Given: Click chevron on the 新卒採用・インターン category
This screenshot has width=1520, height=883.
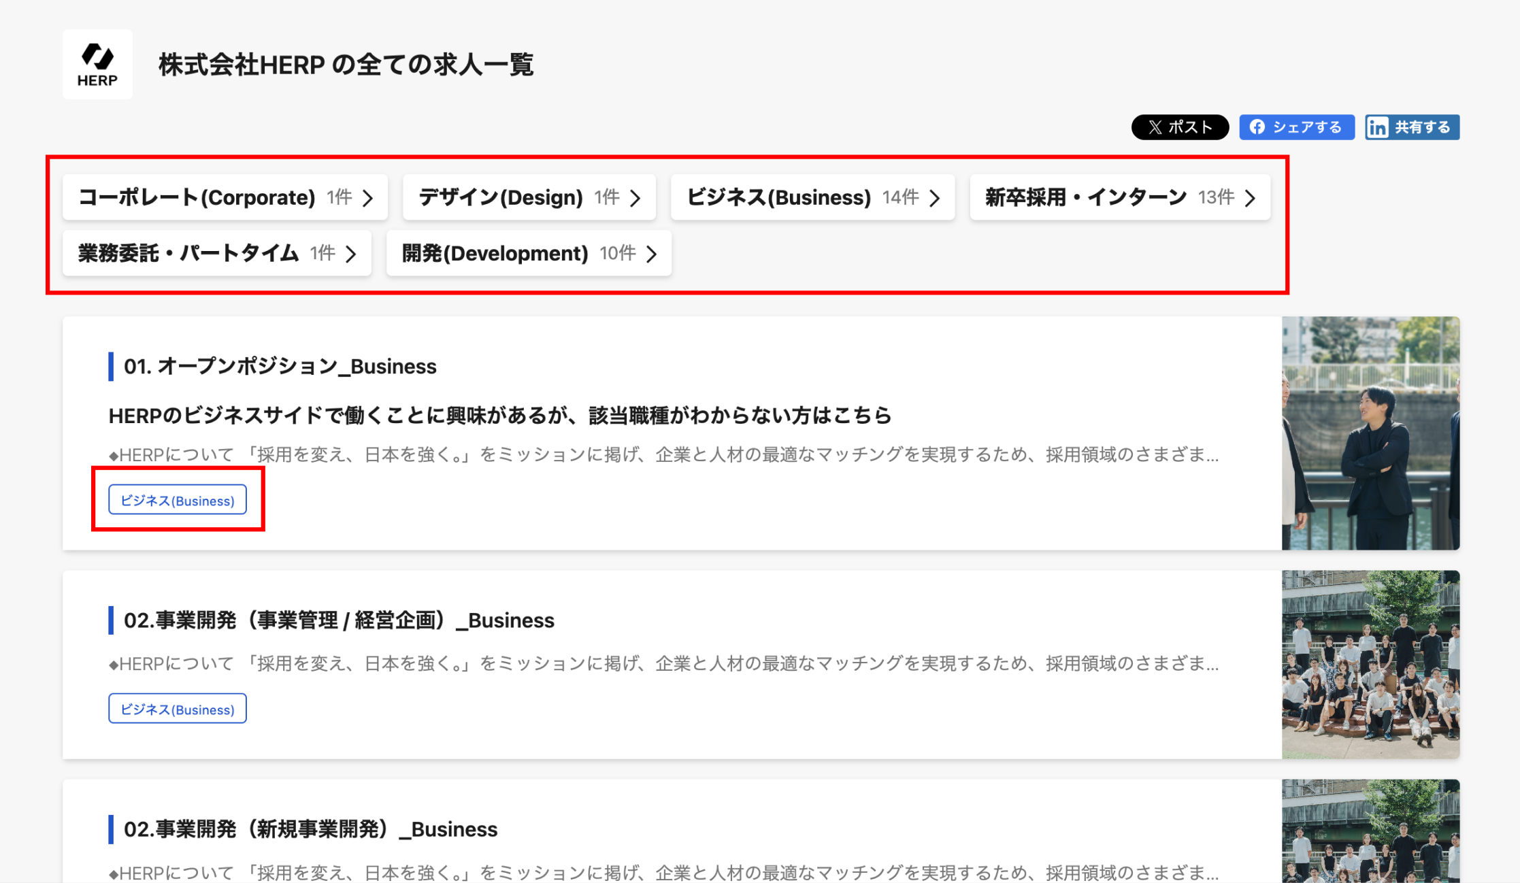Looking at the screenshot, I should tap(1251, 198).
